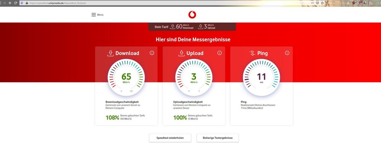Image resolution: width=381 pixels, height=143 pixels.
Task: Click the dark round extension icon
Action: coord(365,3)
